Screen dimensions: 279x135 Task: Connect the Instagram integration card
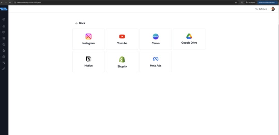tap(88, 39)
